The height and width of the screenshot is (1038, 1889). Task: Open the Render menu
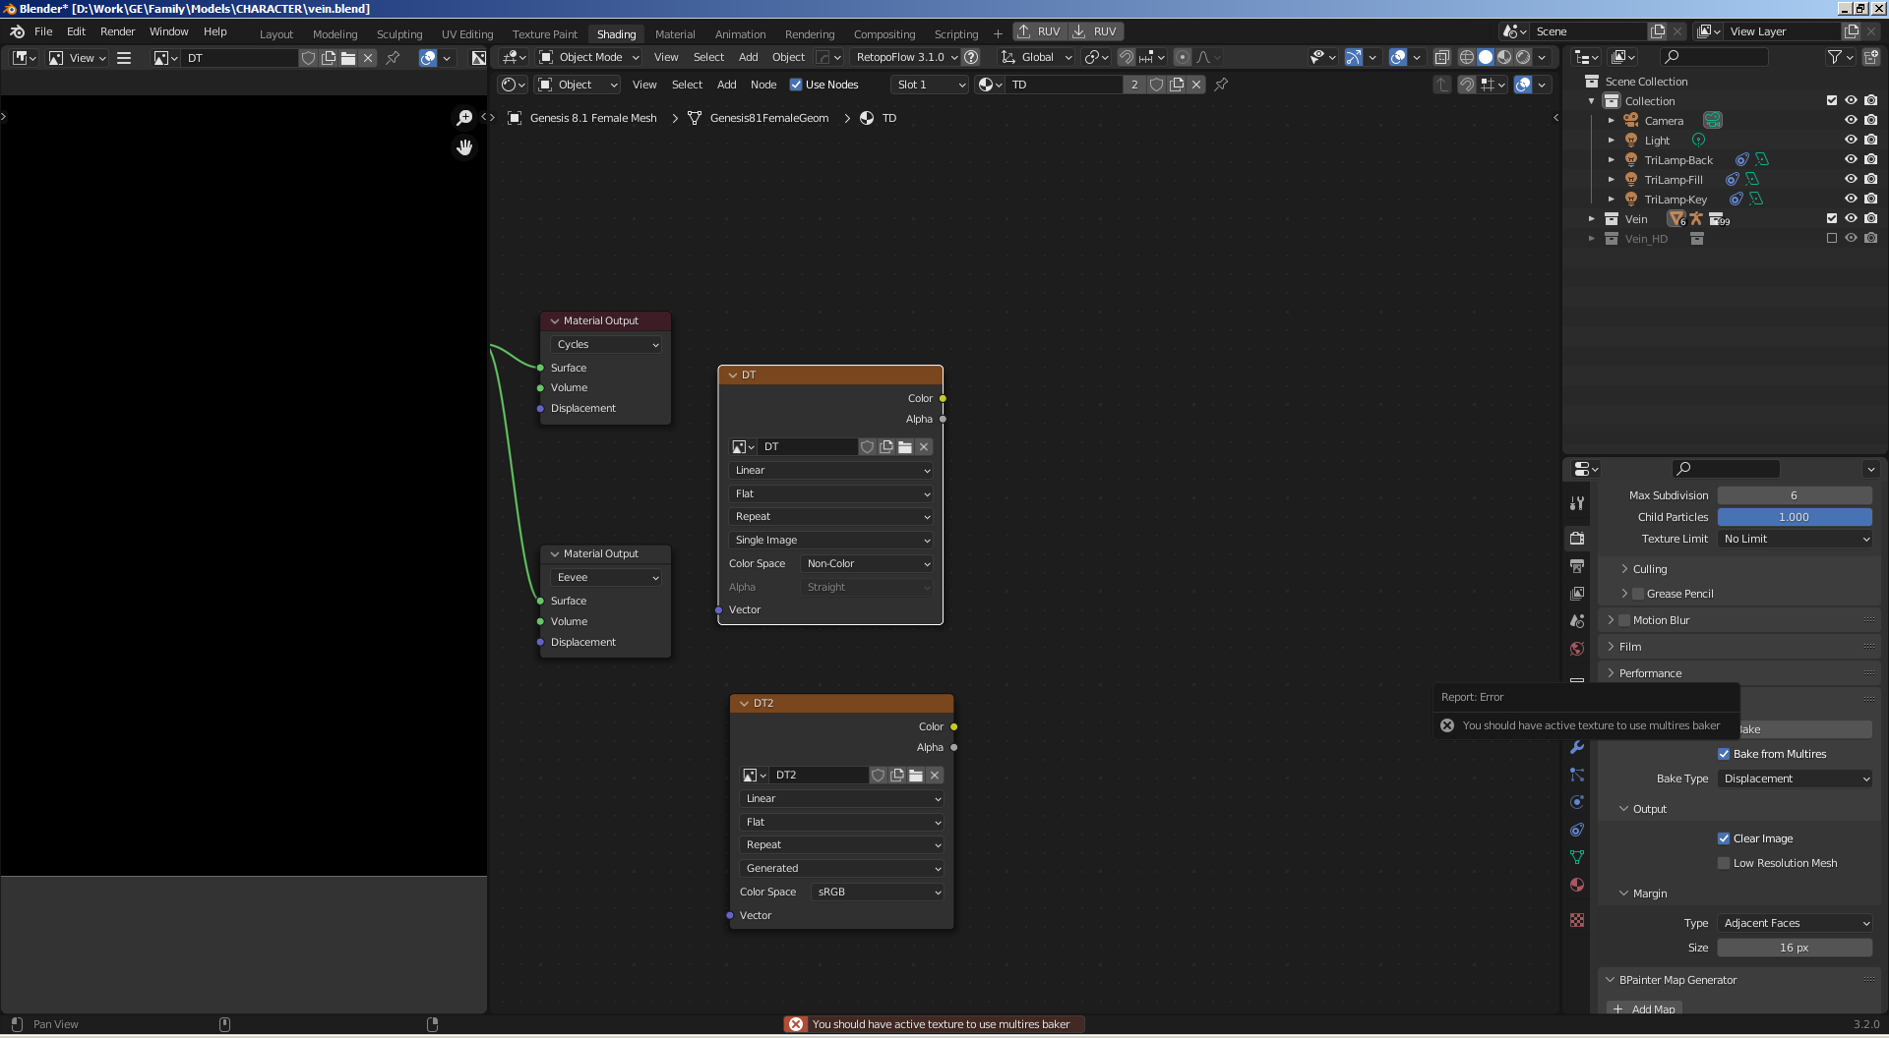tap(117, 31)
